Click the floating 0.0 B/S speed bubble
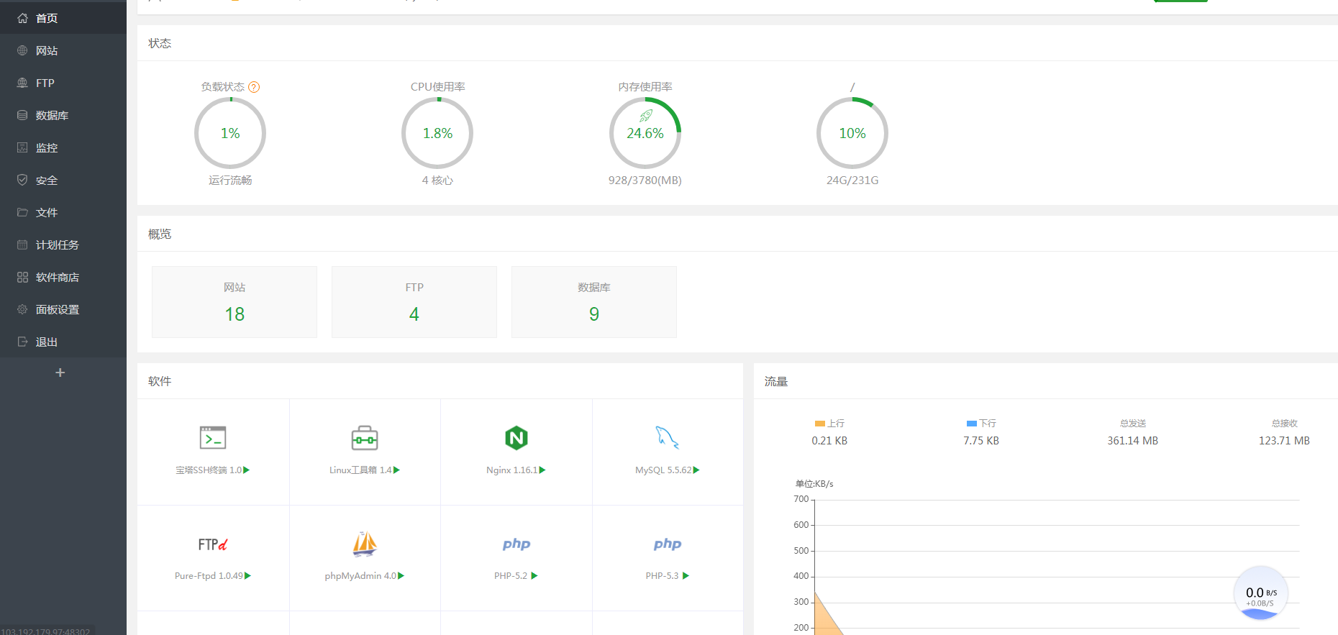 [1260, 594]
